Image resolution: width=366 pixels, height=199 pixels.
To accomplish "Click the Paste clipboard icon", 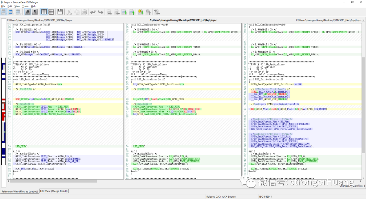I will [x=84, y=12].
